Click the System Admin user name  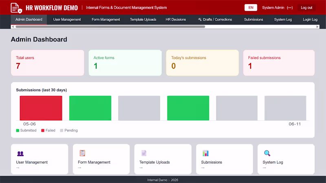pyautogui.click(x=273, y=8)
